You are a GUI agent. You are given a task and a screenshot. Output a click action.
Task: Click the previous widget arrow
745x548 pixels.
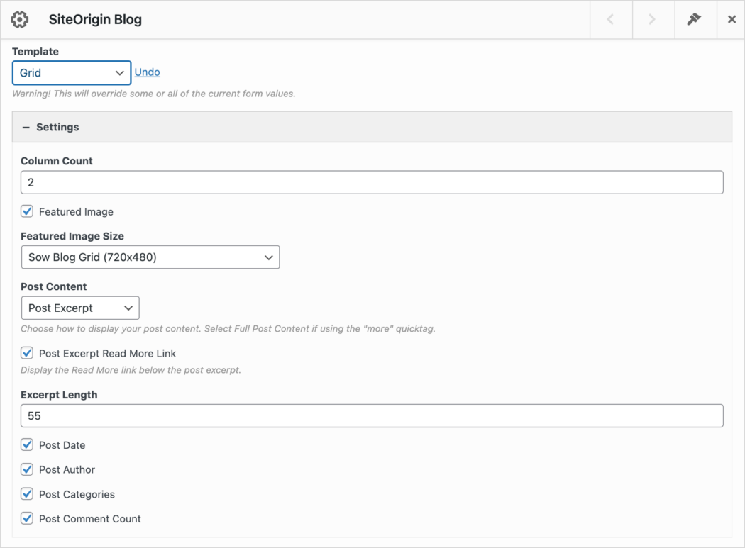[x=611, y=19]
